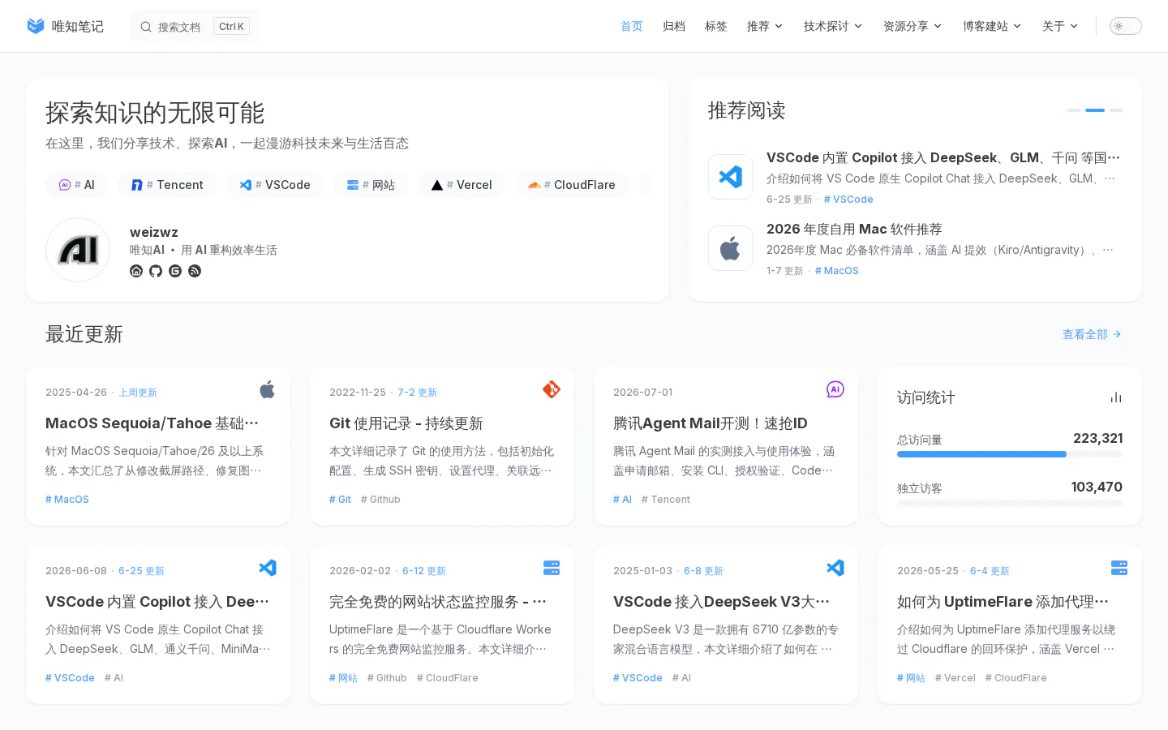Click the search magnifier icon
This screenshot has width=1168, height=730.
[146, 27]
